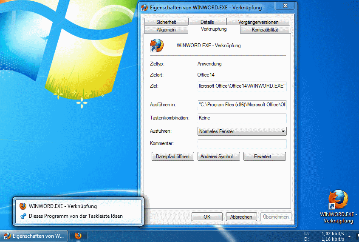The width and height of the screenshot is (359, 242).
Task: Show hidden system tray icons arrow
Action: pos(349,236)
